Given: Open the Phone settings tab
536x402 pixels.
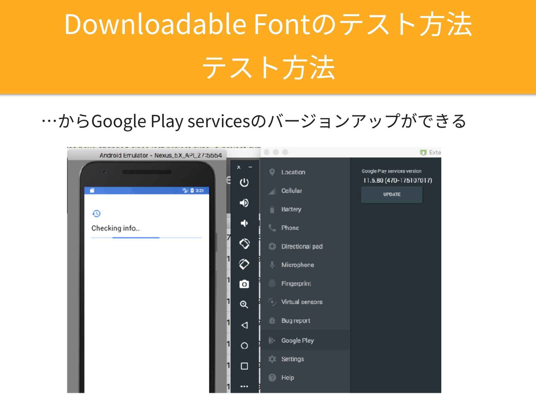Looking at the screenshot, I should (x=305, y=228).
